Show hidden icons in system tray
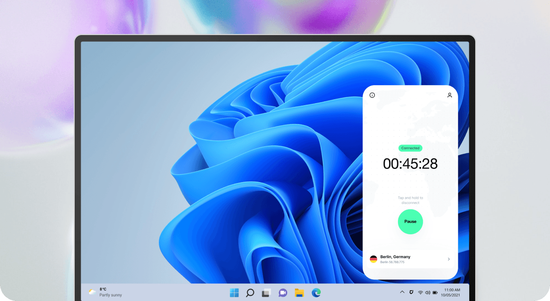 click(x=402, y=292)
